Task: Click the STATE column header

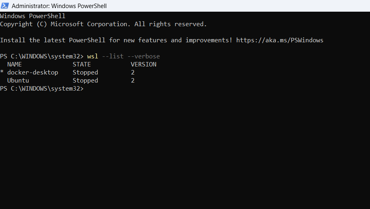Action: click(82, 64)
